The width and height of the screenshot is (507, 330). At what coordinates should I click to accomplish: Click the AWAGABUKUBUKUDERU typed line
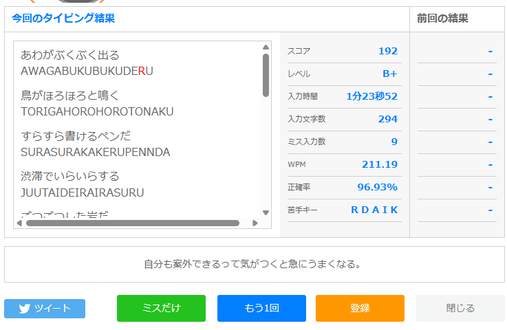point(87,71)
